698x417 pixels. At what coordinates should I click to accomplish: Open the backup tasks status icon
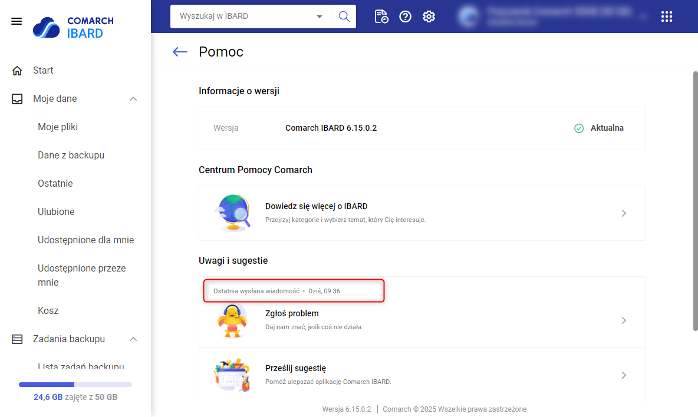point(381,16)
